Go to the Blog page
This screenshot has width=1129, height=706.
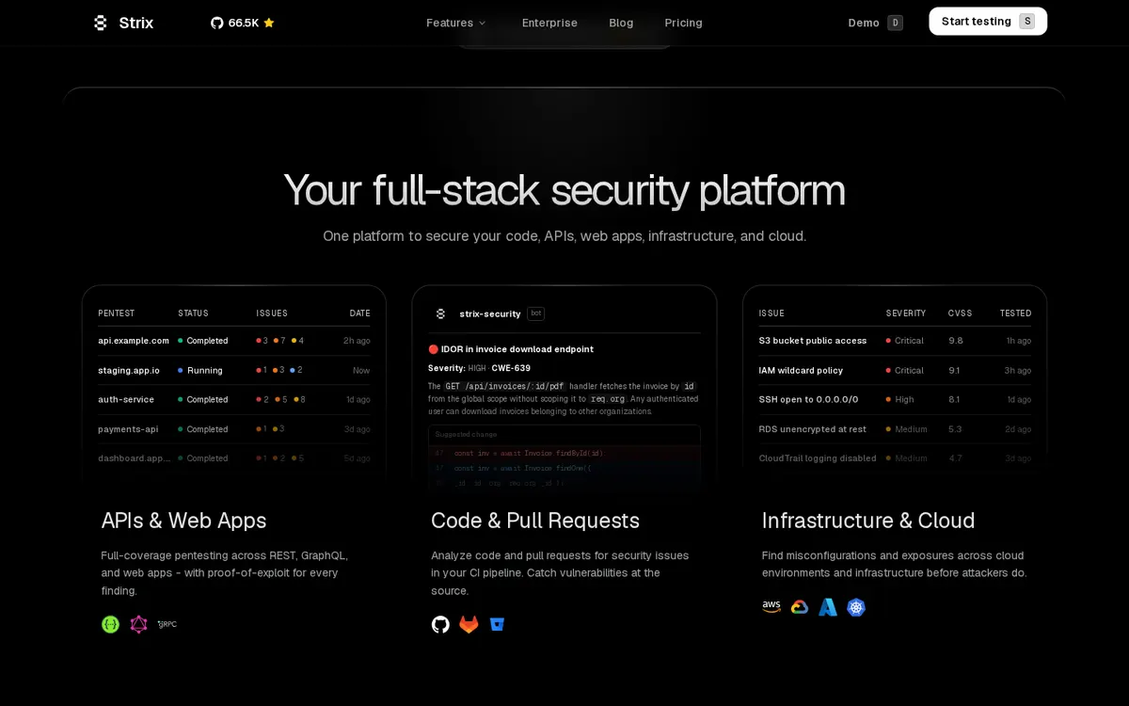(621, 23)
